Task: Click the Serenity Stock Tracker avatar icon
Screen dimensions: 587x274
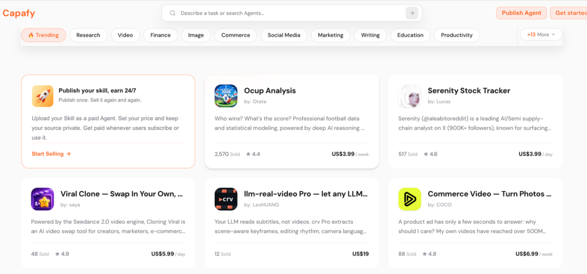Action: point(410,96)
